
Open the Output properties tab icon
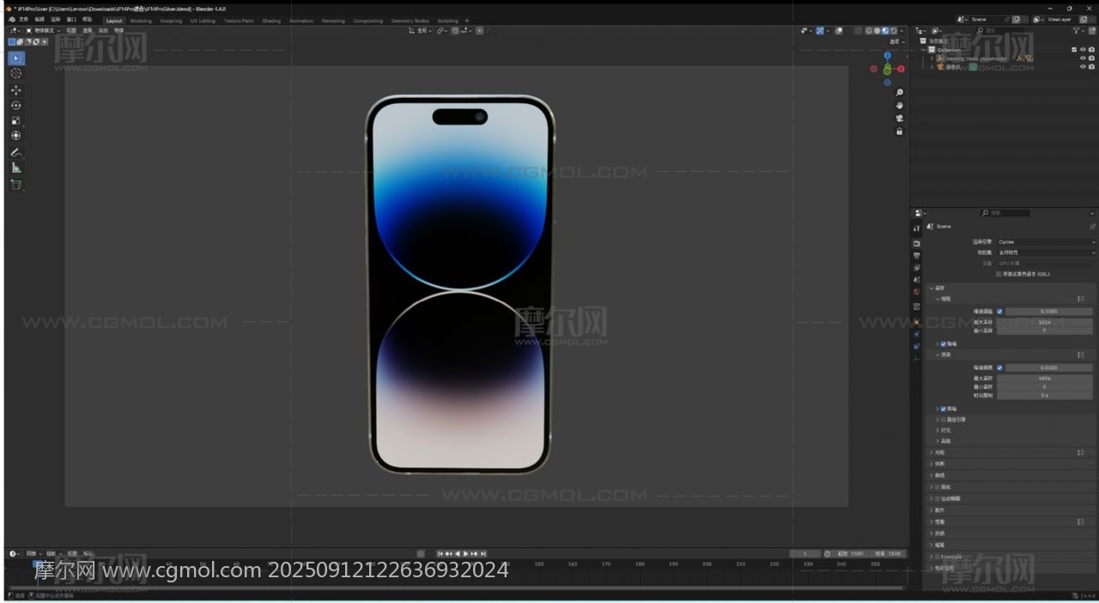(917, 255)
